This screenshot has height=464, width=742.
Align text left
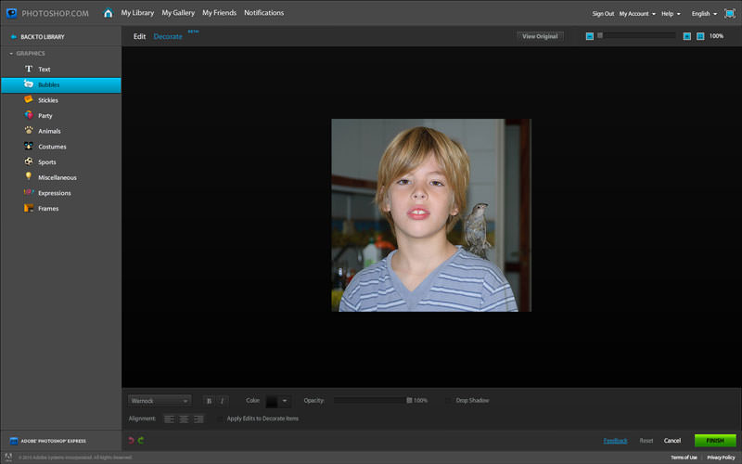(x=169, y=419)
